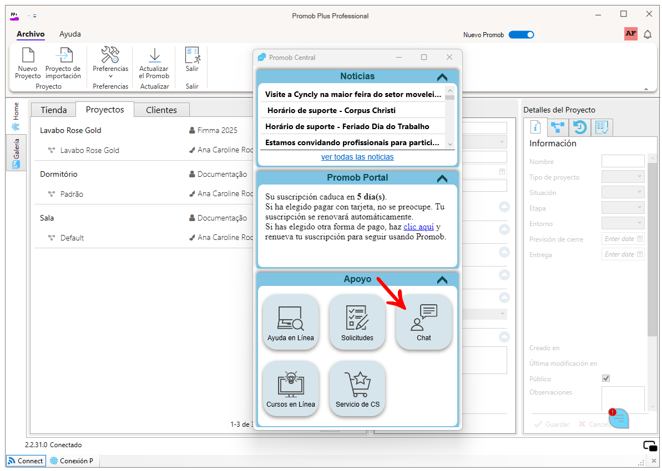Open news 'Visite a Cyncly na maior feira'
Screen dimensions: 662x471
pyautogui.click(x=353, y=94)
